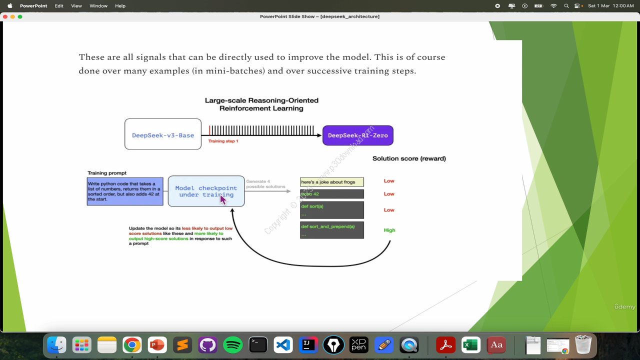
Task: Click the "def sort_and_prepend(a)" solution box
Action: (332, 230)
